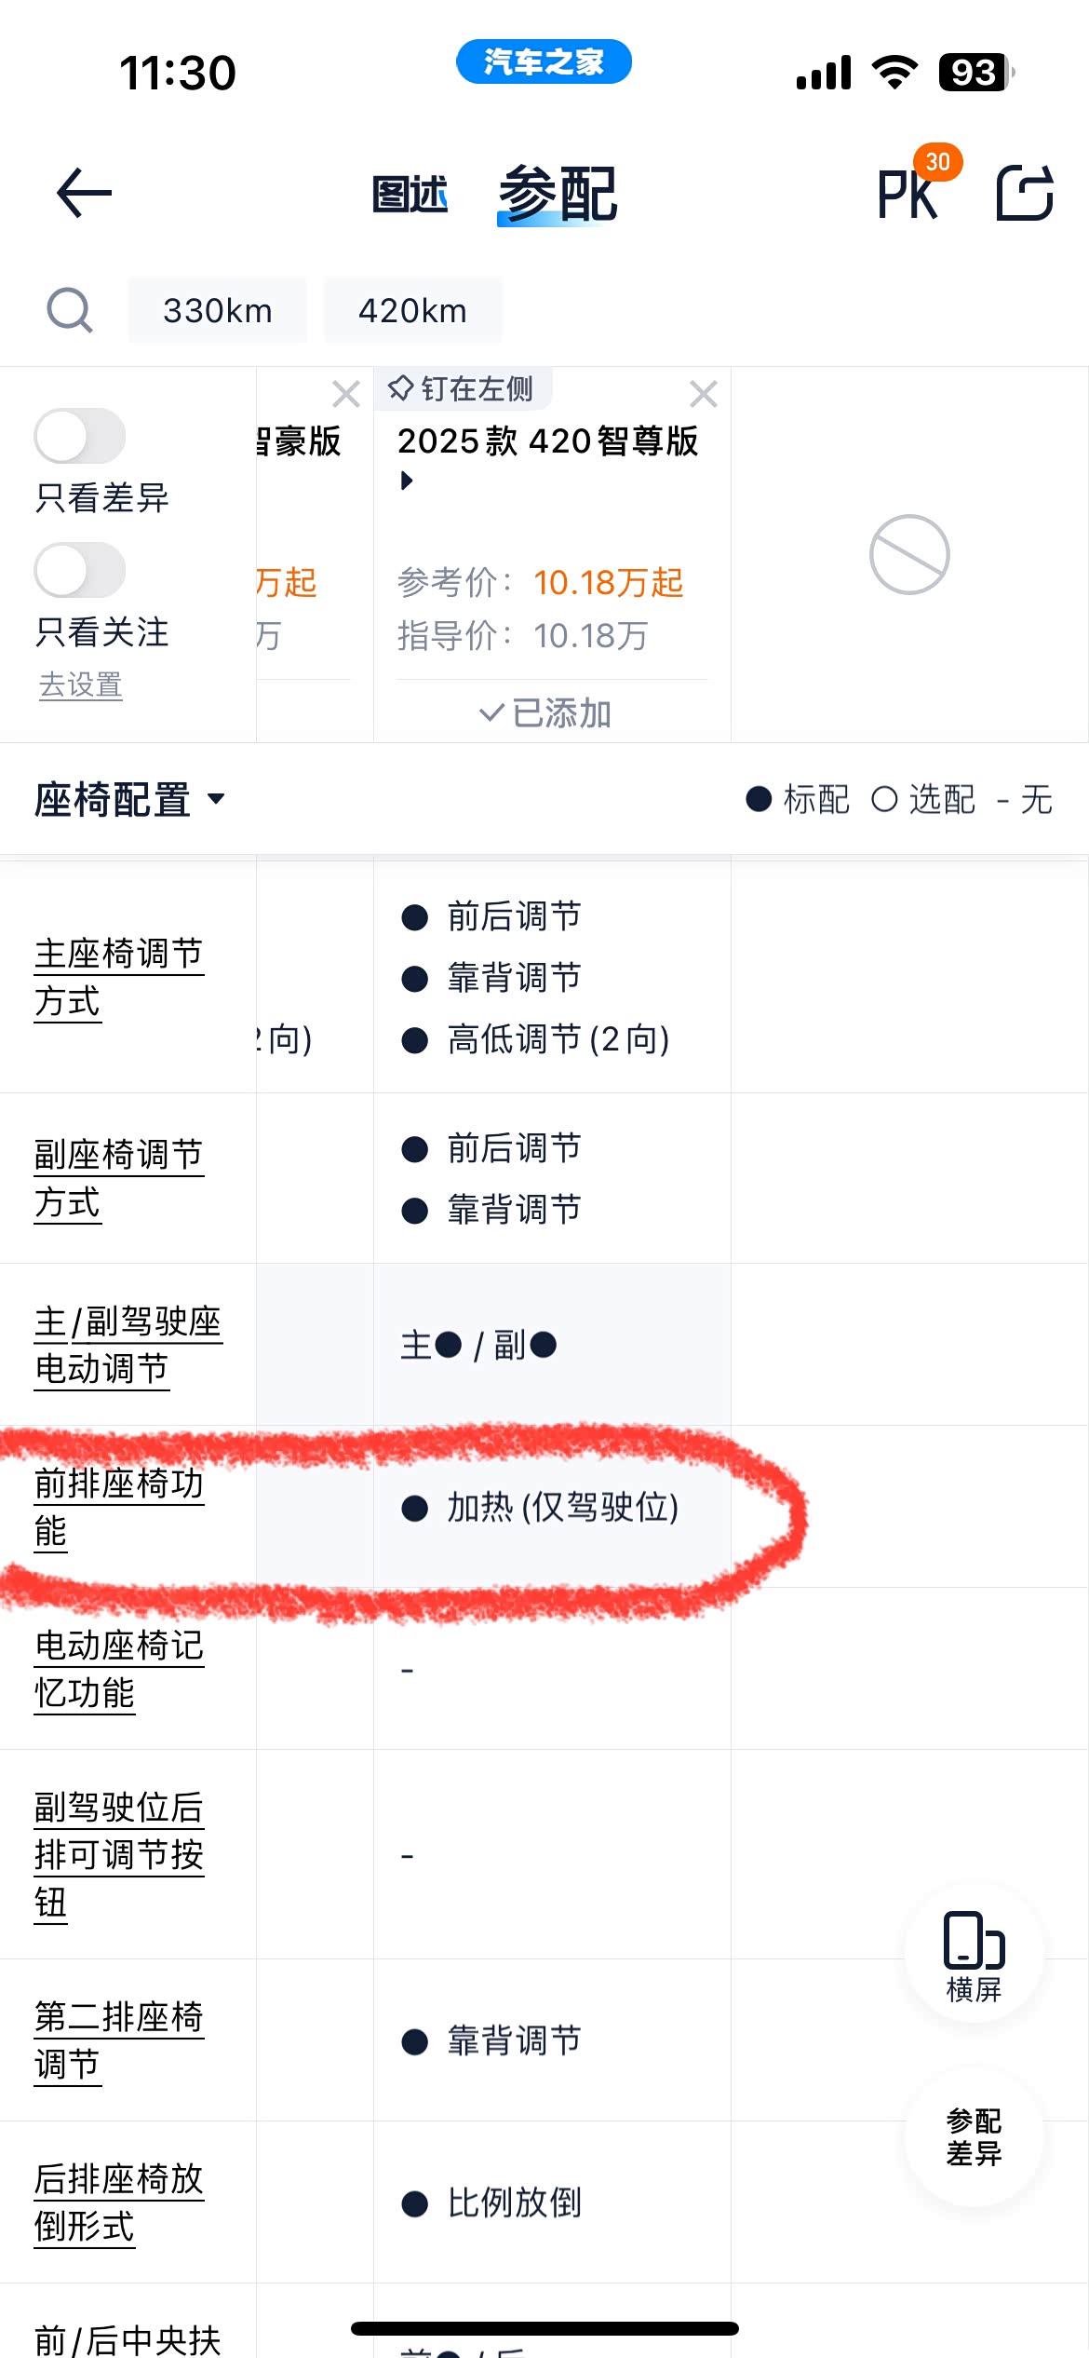
Task: Open 前排座椅功能 parameter explanation
Action: (118, 1507)
